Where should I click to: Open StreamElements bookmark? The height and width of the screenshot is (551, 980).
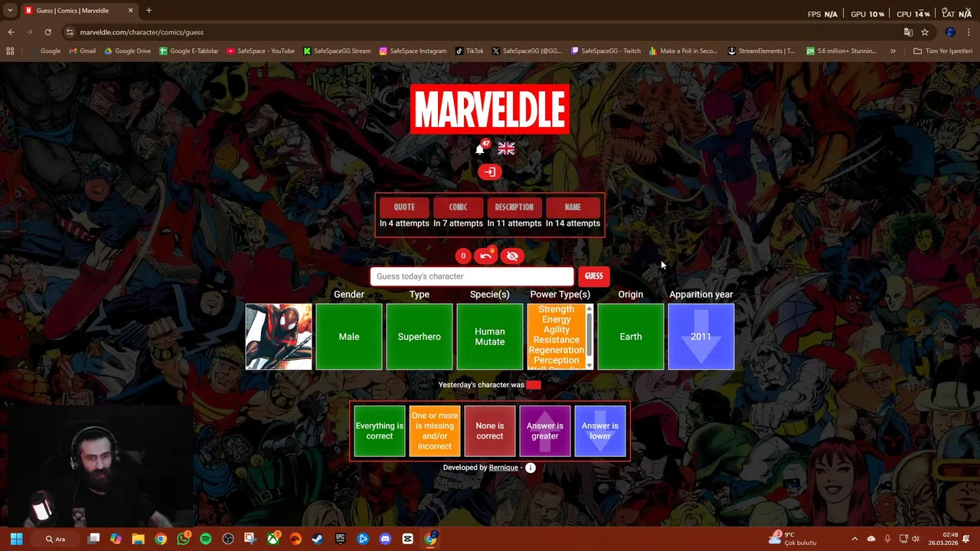pyautogui.click(x=761, y=51)
